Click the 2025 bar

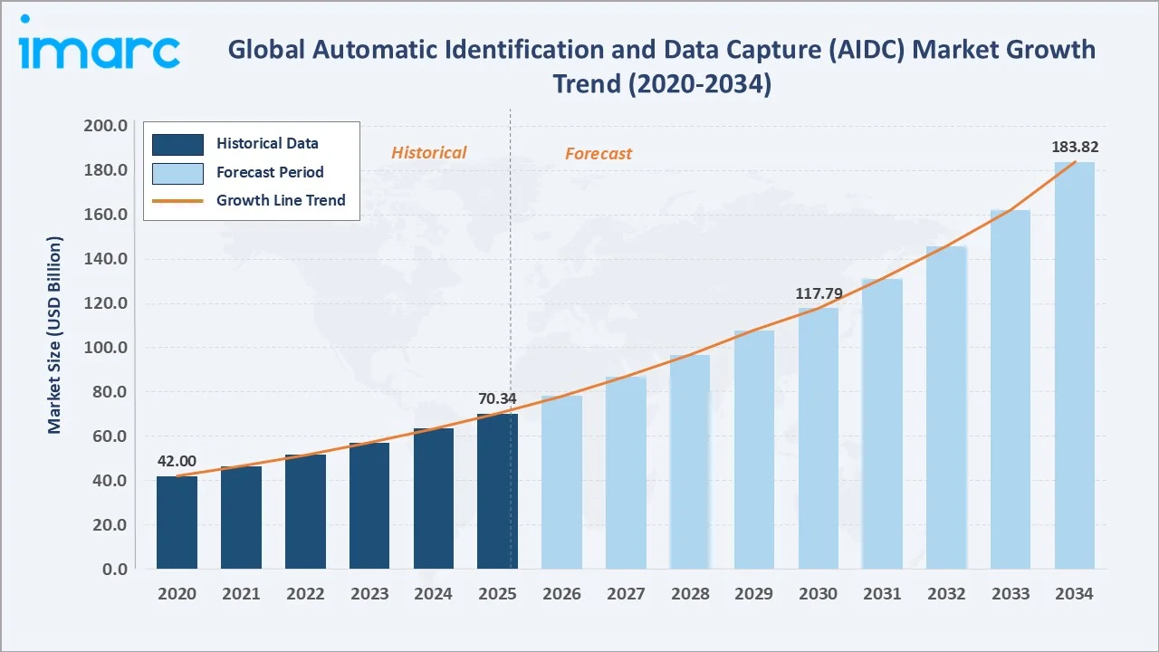coord(497,491)
